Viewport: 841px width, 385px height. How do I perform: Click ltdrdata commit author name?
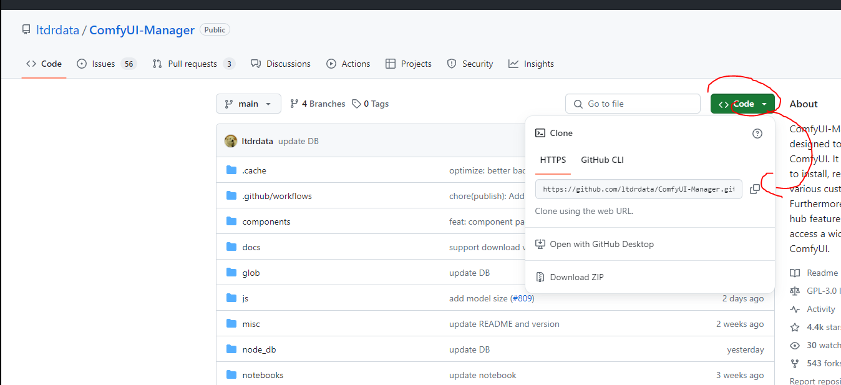tap(257, 141)
